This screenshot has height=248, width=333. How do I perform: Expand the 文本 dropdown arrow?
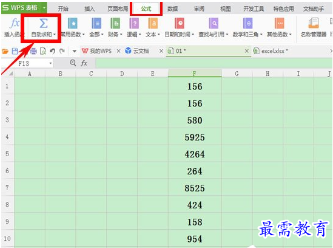tap(159, 35)
